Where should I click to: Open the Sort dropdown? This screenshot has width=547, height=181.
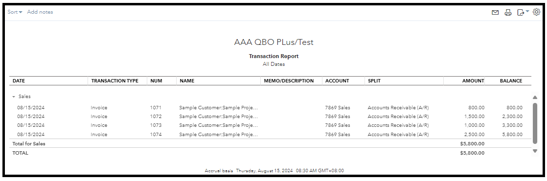coord(15,12)
